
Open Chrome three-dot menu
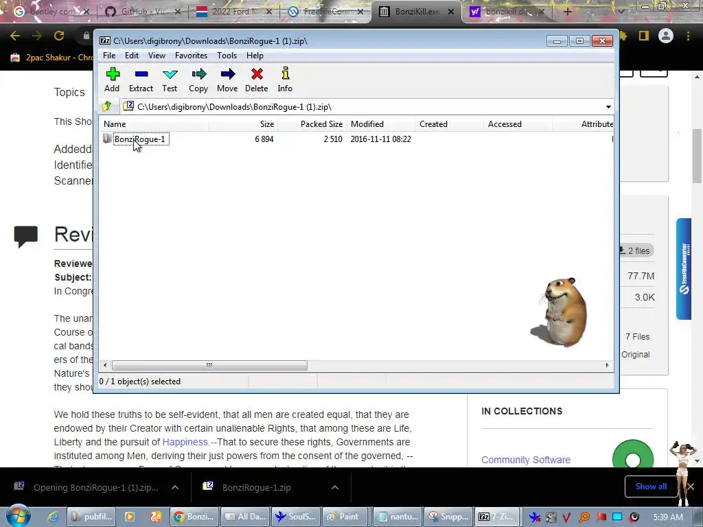pos(688,36)
